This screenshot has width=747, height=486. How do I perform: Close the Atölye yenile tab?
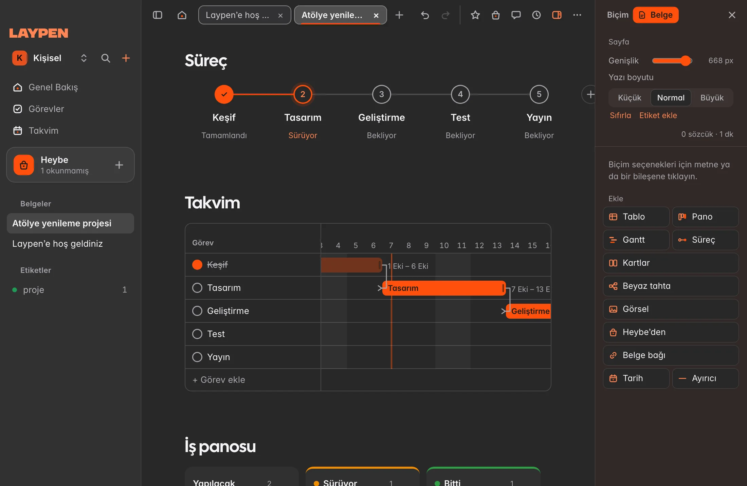[x=376, y=15]
